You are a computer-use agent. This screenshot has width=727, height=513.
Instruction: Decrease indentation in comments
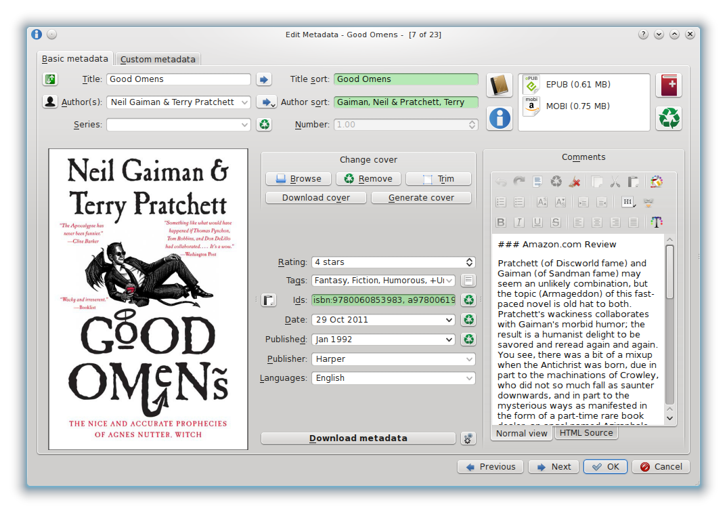pyautogui.click(x=601, y=202)
